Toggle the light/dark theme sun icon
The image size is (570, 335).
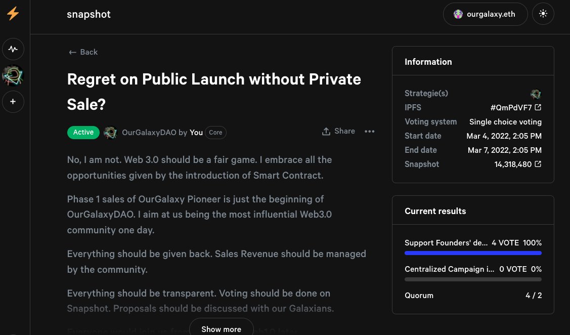[543, 14]
